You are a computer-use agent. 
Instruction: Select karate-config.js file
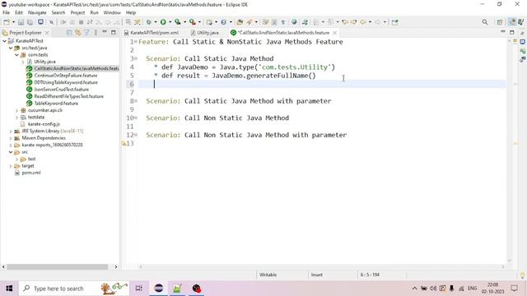tap(44, 124)
